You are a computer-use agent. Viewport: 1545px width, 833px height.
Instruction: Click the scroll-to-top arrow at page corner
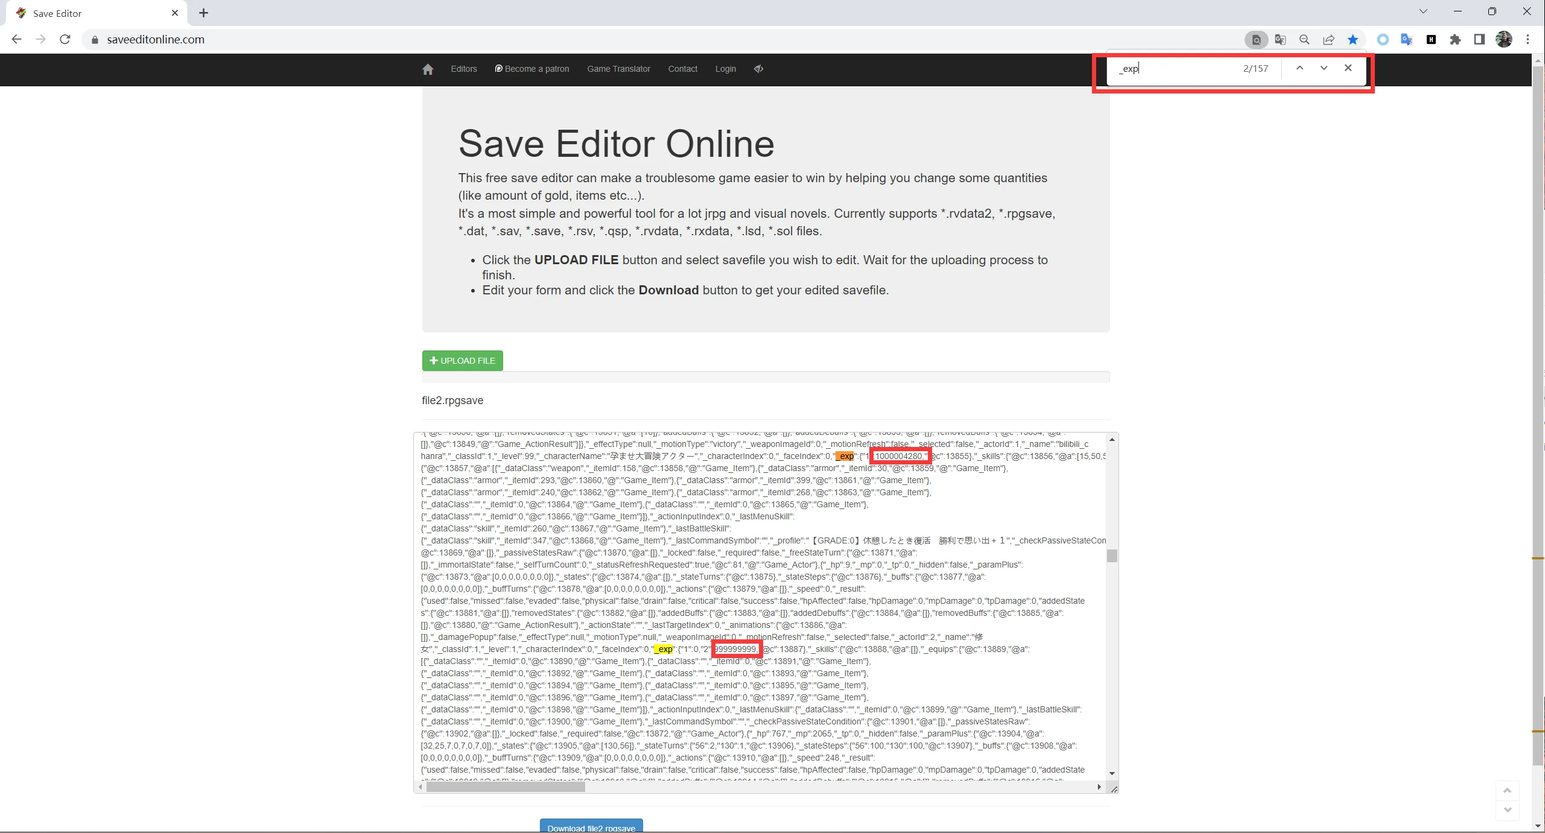1507,790
